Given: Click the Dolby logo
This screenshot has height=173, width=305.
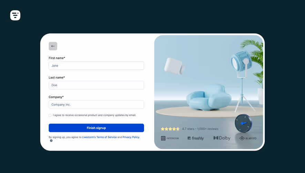Looking at the screenshot, I should [222, 138].
